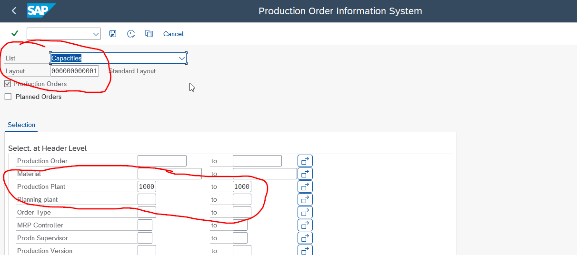Click the Planning plant to field

tap(242, 199)
